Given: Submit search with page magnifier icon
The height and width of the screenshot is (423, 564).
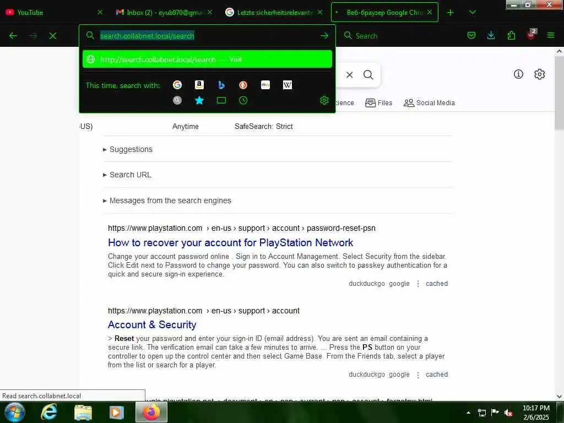Looking at the screenshot, I should click(x=368, y=75).
